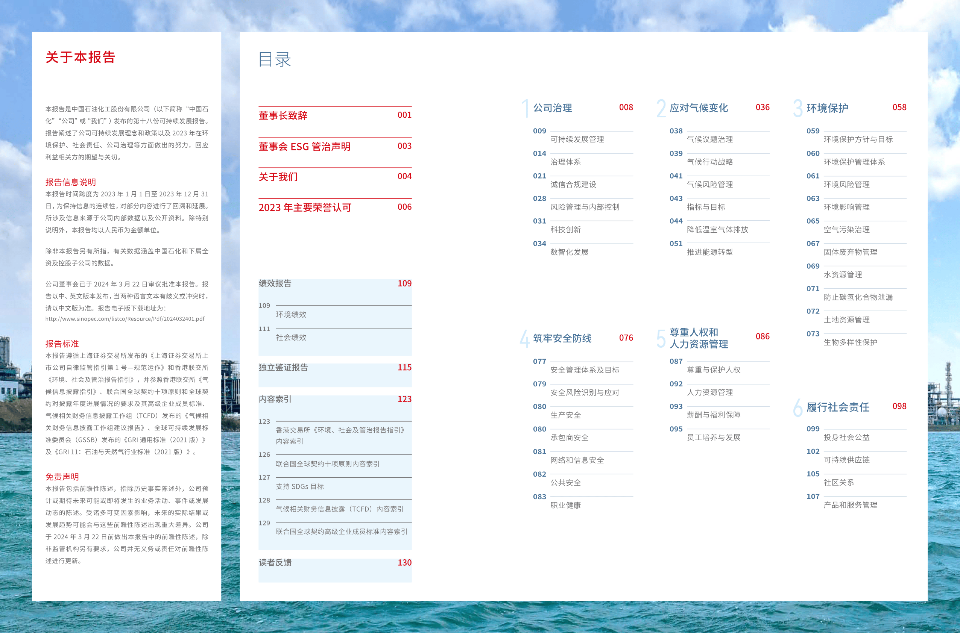Image resolution: width=960 pixels, height=633 pixels.
Task: Click the 薪酬与福利保障 entry
Action: [714, 415]
